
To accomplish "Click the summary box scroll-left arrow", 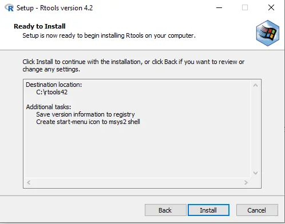I will [x=29, y=182].
